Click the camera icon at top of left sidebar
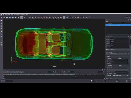Screen dimensions: 131x98 point(1,20)
